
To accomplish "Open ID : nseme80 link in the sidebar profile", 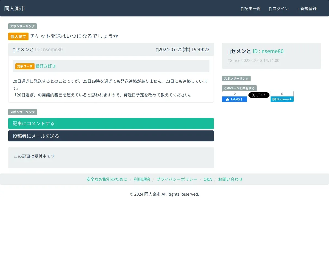I will (x=268, y=51).
